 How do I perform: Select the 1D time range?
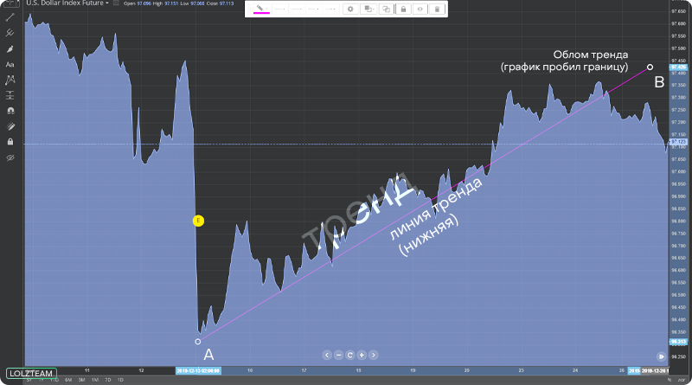(120, 380)
